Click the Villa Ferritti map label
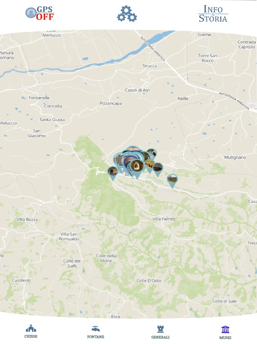 tap(164, 219)
